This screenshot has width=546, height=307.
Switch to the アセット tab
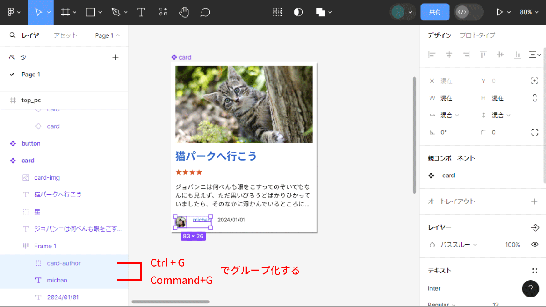(x=65, y=35)
